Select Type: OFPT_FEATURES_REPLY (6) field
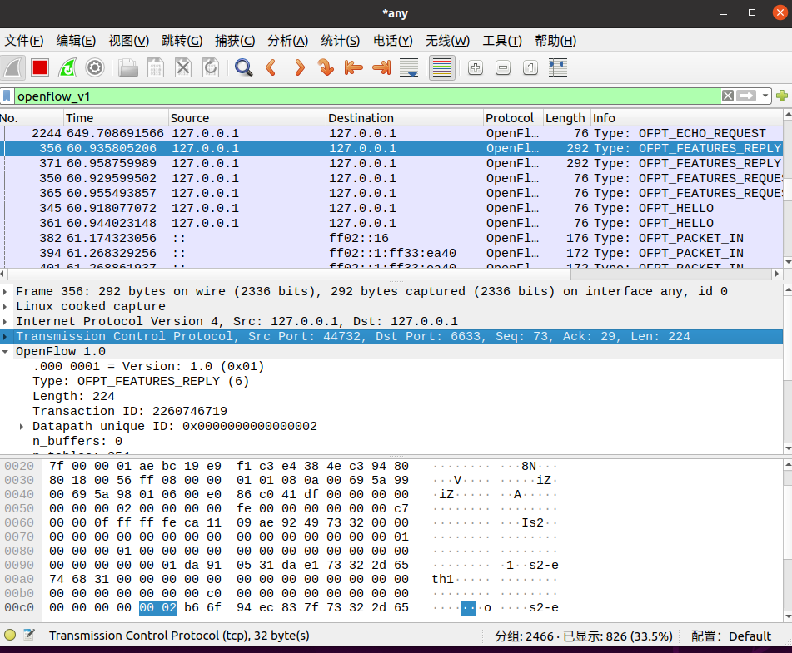The width and height of the screenshot is (792, 653). [x=141, y=382]
